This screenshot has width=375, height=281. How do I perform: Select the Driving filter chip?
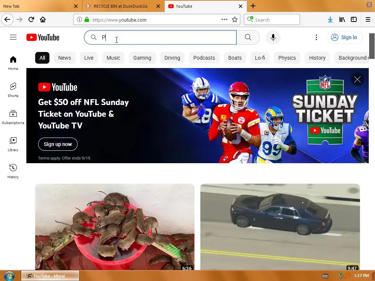[x=172, y=58]
